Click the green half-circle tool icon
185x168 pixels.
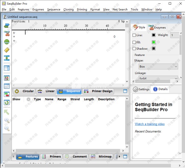7,42
